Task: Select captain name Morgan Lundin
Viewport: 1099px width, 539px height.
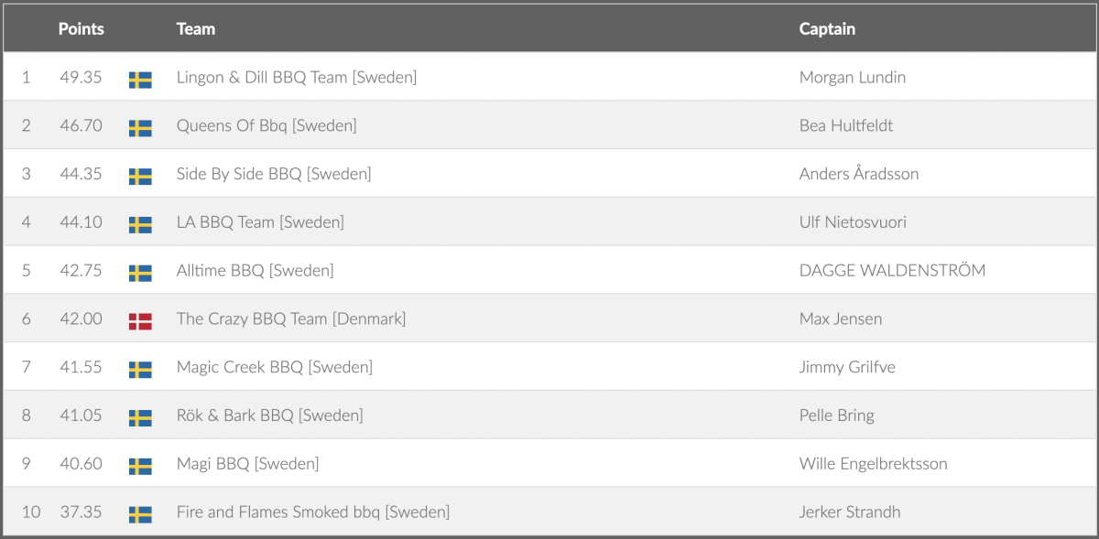Action: click(852, 78)
